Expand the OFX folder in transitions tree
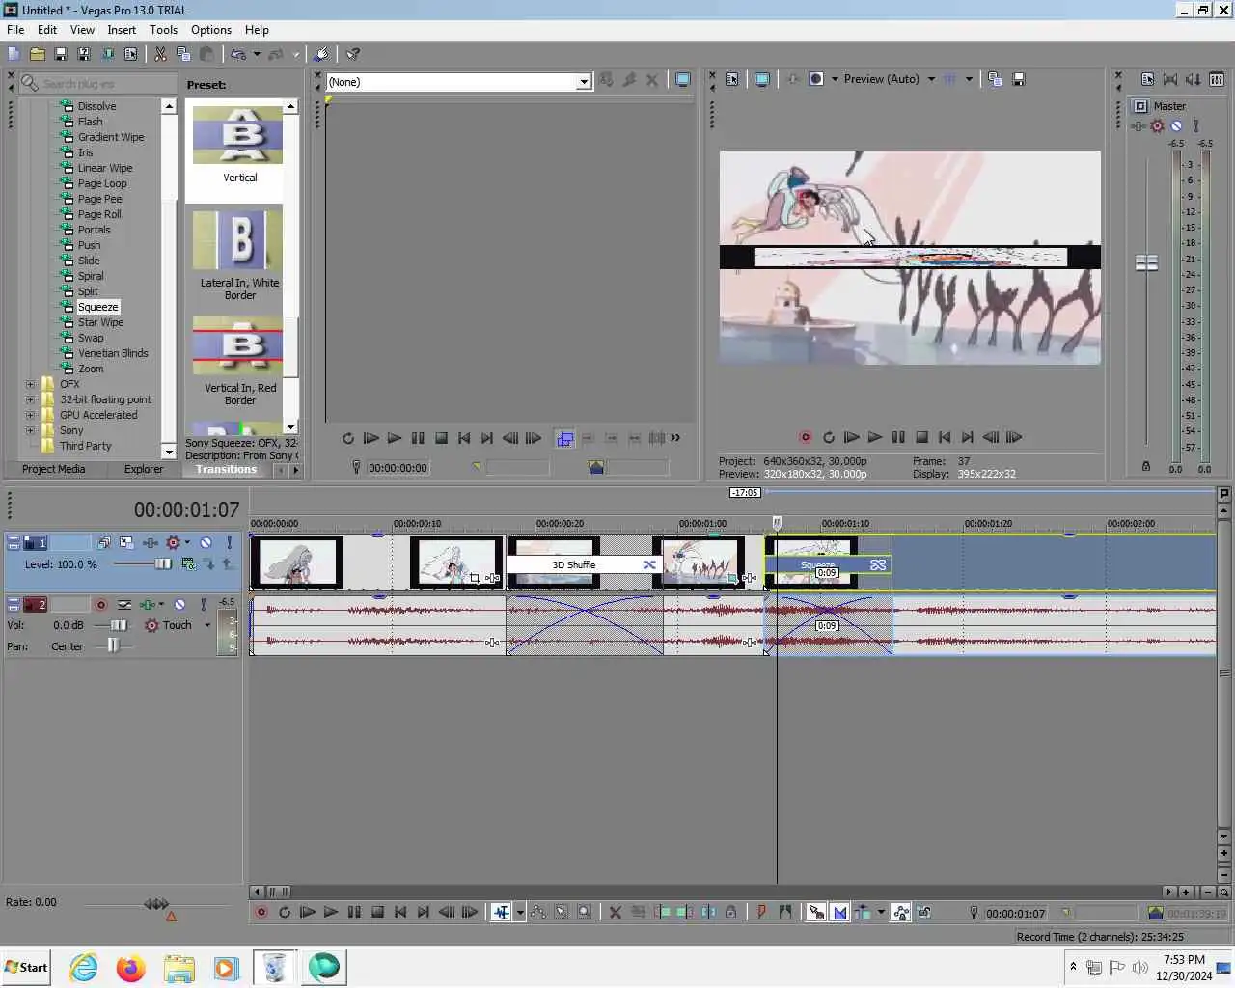The width and height of the screenshot is (1235, 988). 30,384
